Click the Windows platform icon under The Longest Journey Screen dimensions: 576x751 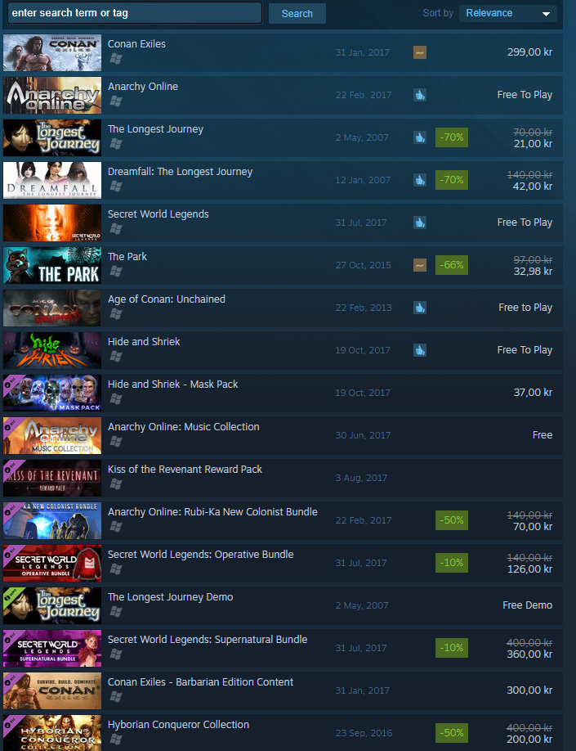(x=115, y=144)
